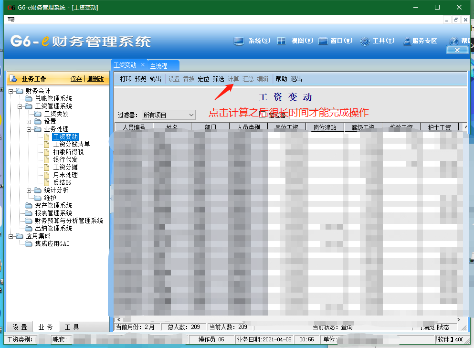The image size is (474, 348).
Task: Select 出纳管理系统 in the tree
Action: point(53,229)
